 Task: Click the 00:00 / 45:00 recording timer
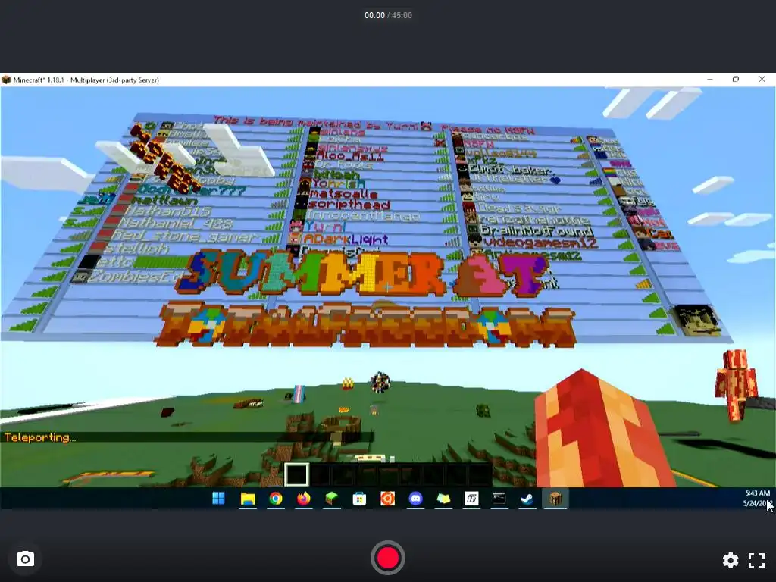click(x=388, y=15)
